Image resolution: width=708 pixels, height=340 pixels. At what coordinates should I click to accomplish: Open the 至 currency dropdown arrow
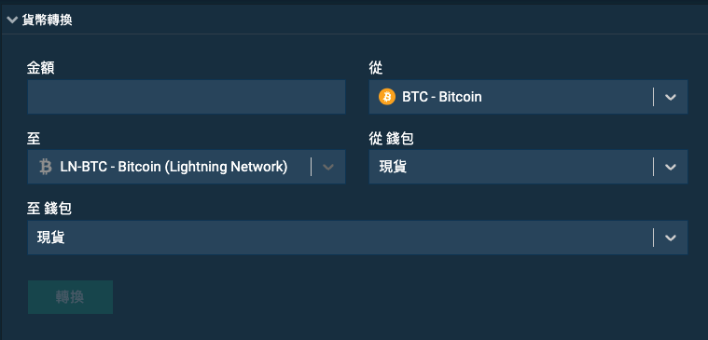click(x=328, y=167)
